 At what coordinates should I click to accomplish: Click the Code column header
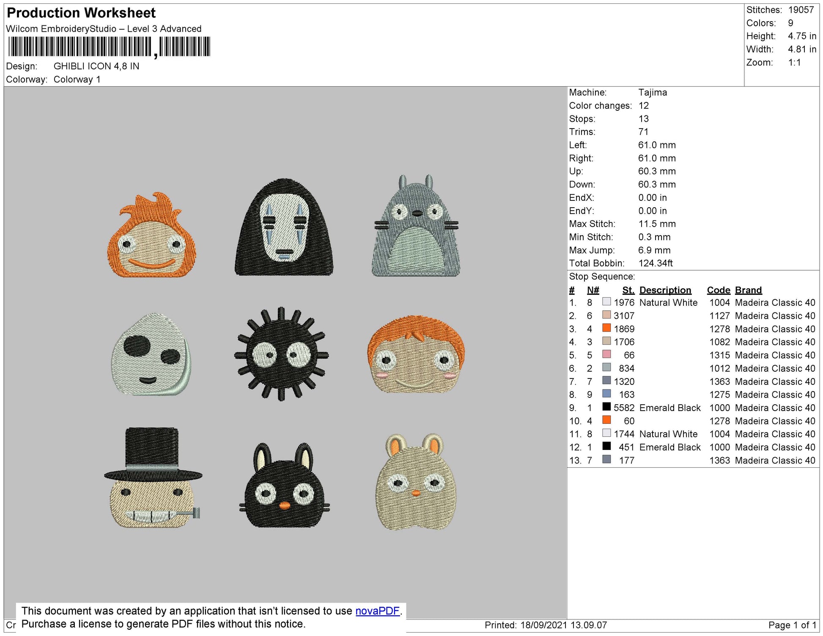coord(718,290)
